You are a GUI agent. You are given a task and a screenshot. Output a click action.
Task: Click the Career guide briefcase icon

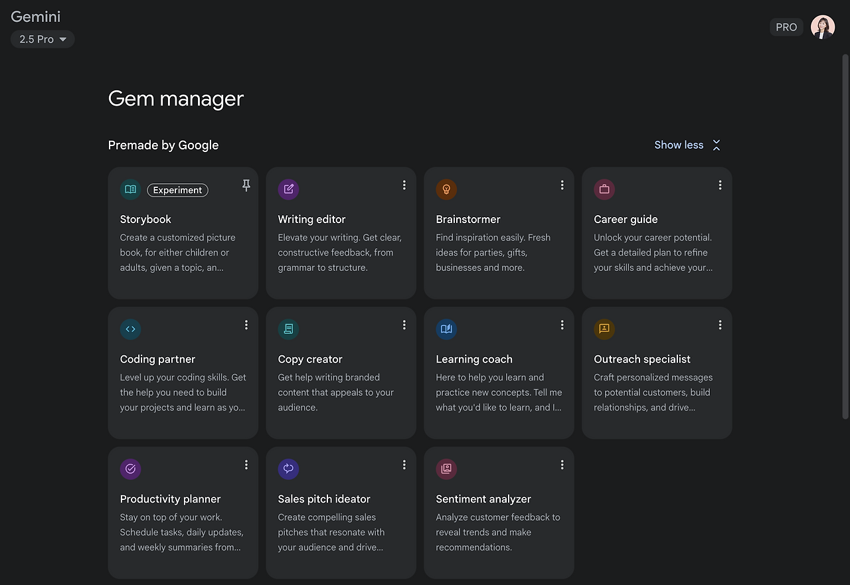[x=604, y=189]
